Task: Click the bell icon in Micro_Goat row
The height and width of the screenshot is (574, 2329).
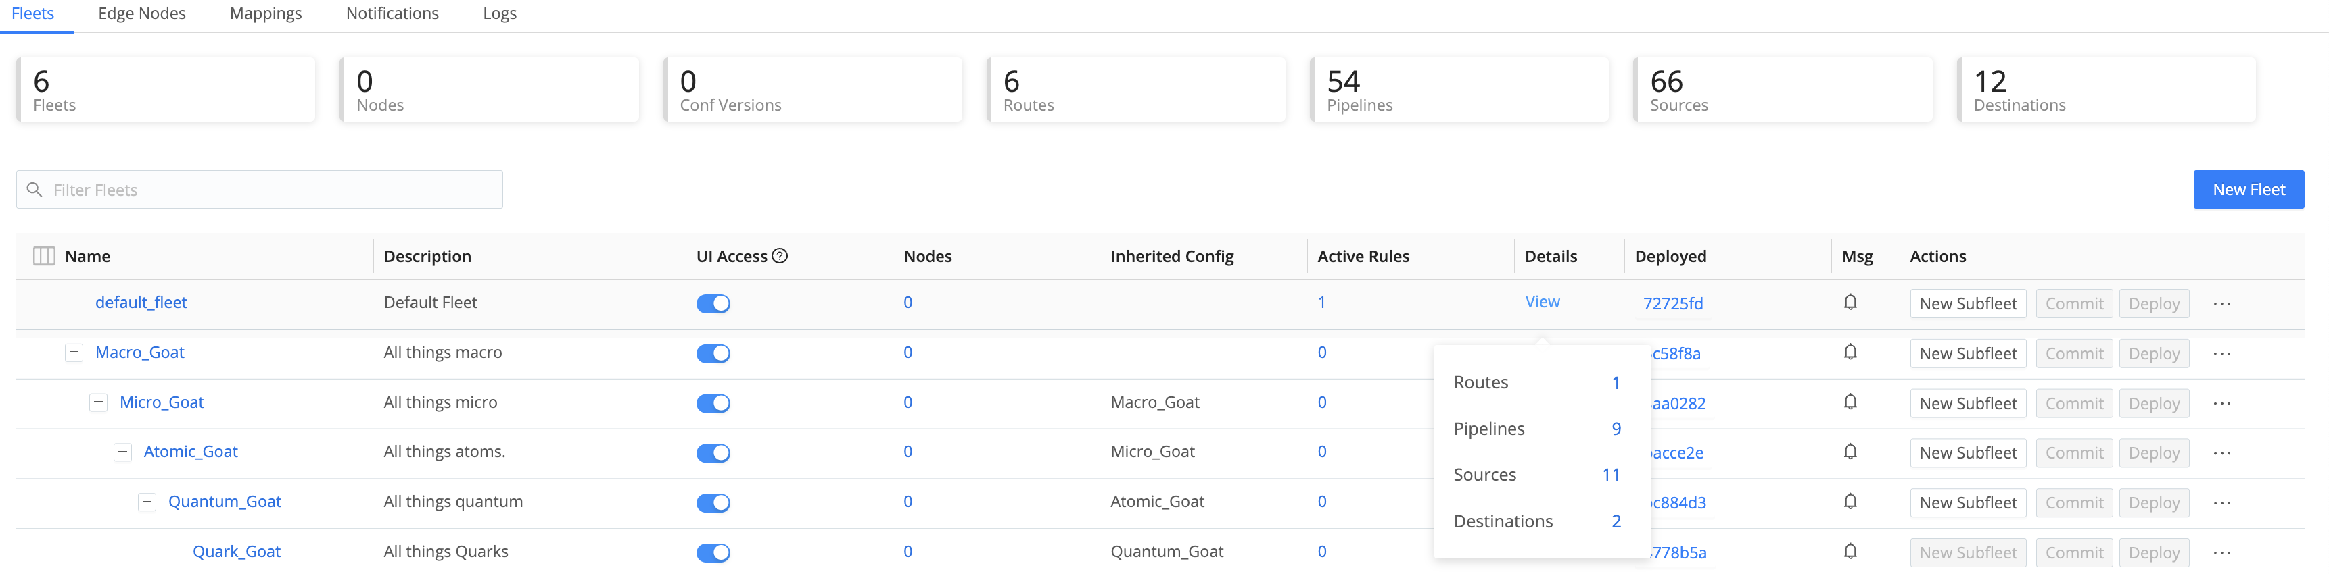Action: (x=1850, y=402)
